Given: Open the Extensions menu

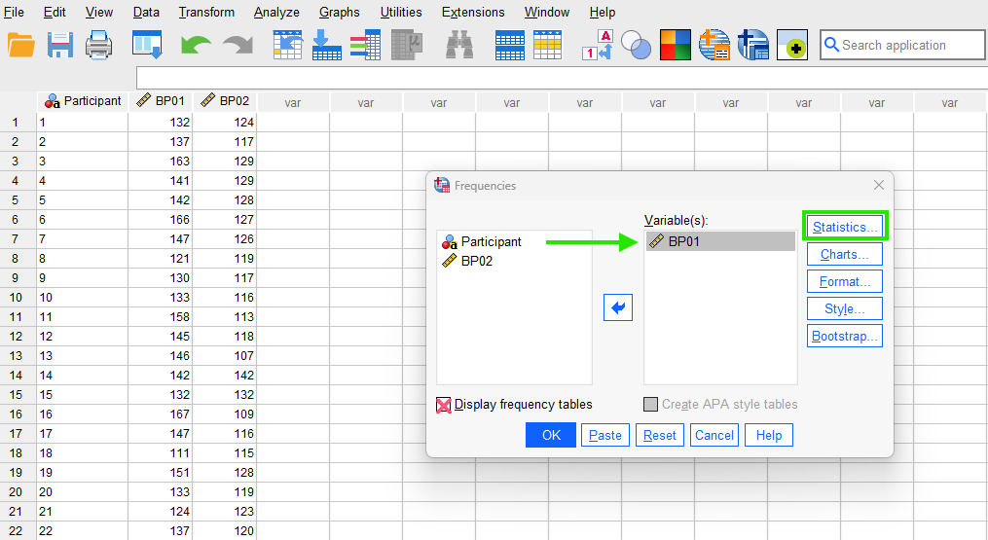Looking at the screenshot, I should 472,12.
